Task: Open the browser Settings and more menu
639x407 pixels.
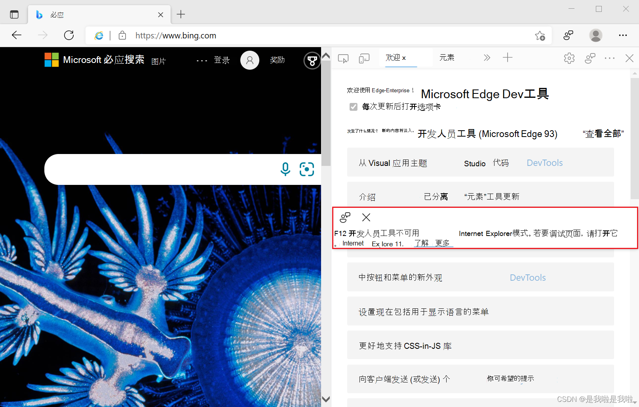Action: pyautogui.click(x=623, y=35)
